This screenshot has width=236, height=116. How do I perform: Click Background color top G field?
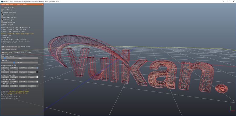pyautogui.click(x=14, y=68)
